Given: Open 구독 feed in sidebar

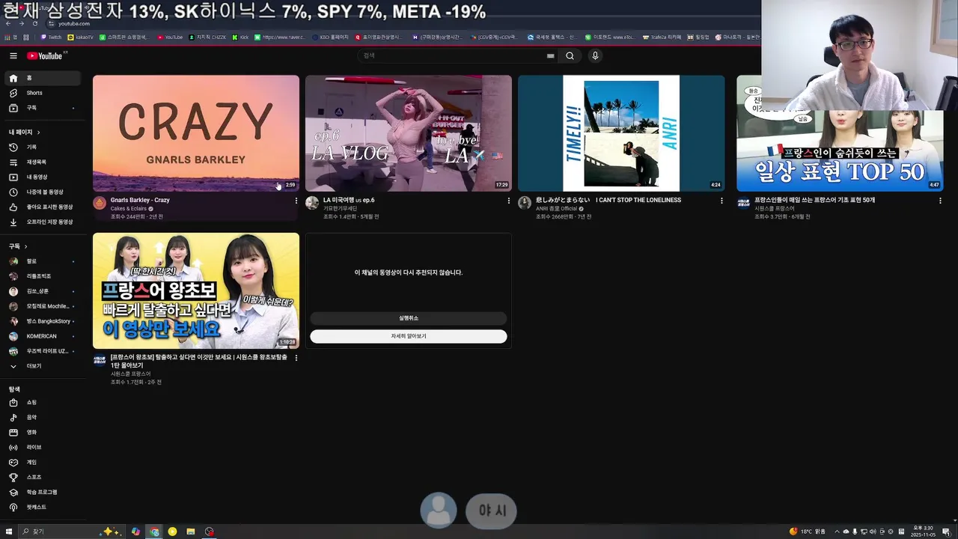Looking at the screenshot, I should [x=43, y=108].
